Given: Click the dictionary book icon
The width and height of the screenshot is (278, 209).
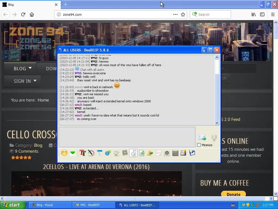Looking at the screenshot, I should (125, 153).
